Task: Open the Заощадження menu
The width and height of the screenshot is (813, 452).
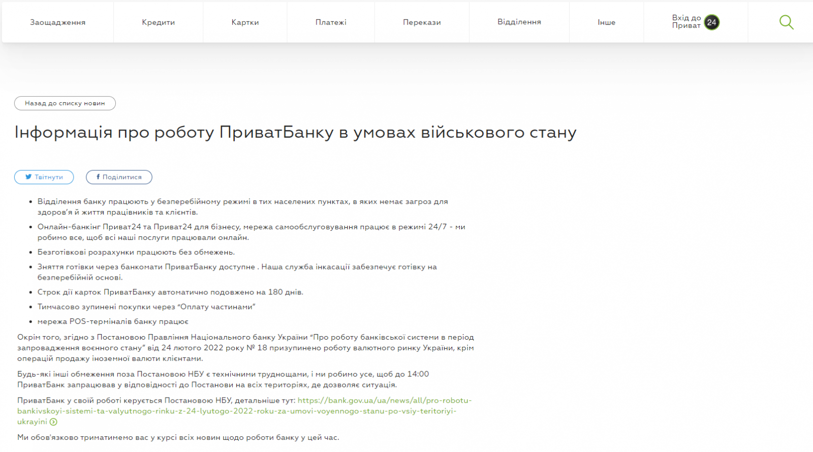Action: [57, 22]
